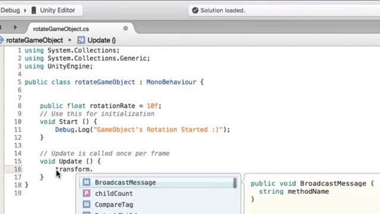Click the Update method icon in breadcrumb

click(x=81, y=40)
